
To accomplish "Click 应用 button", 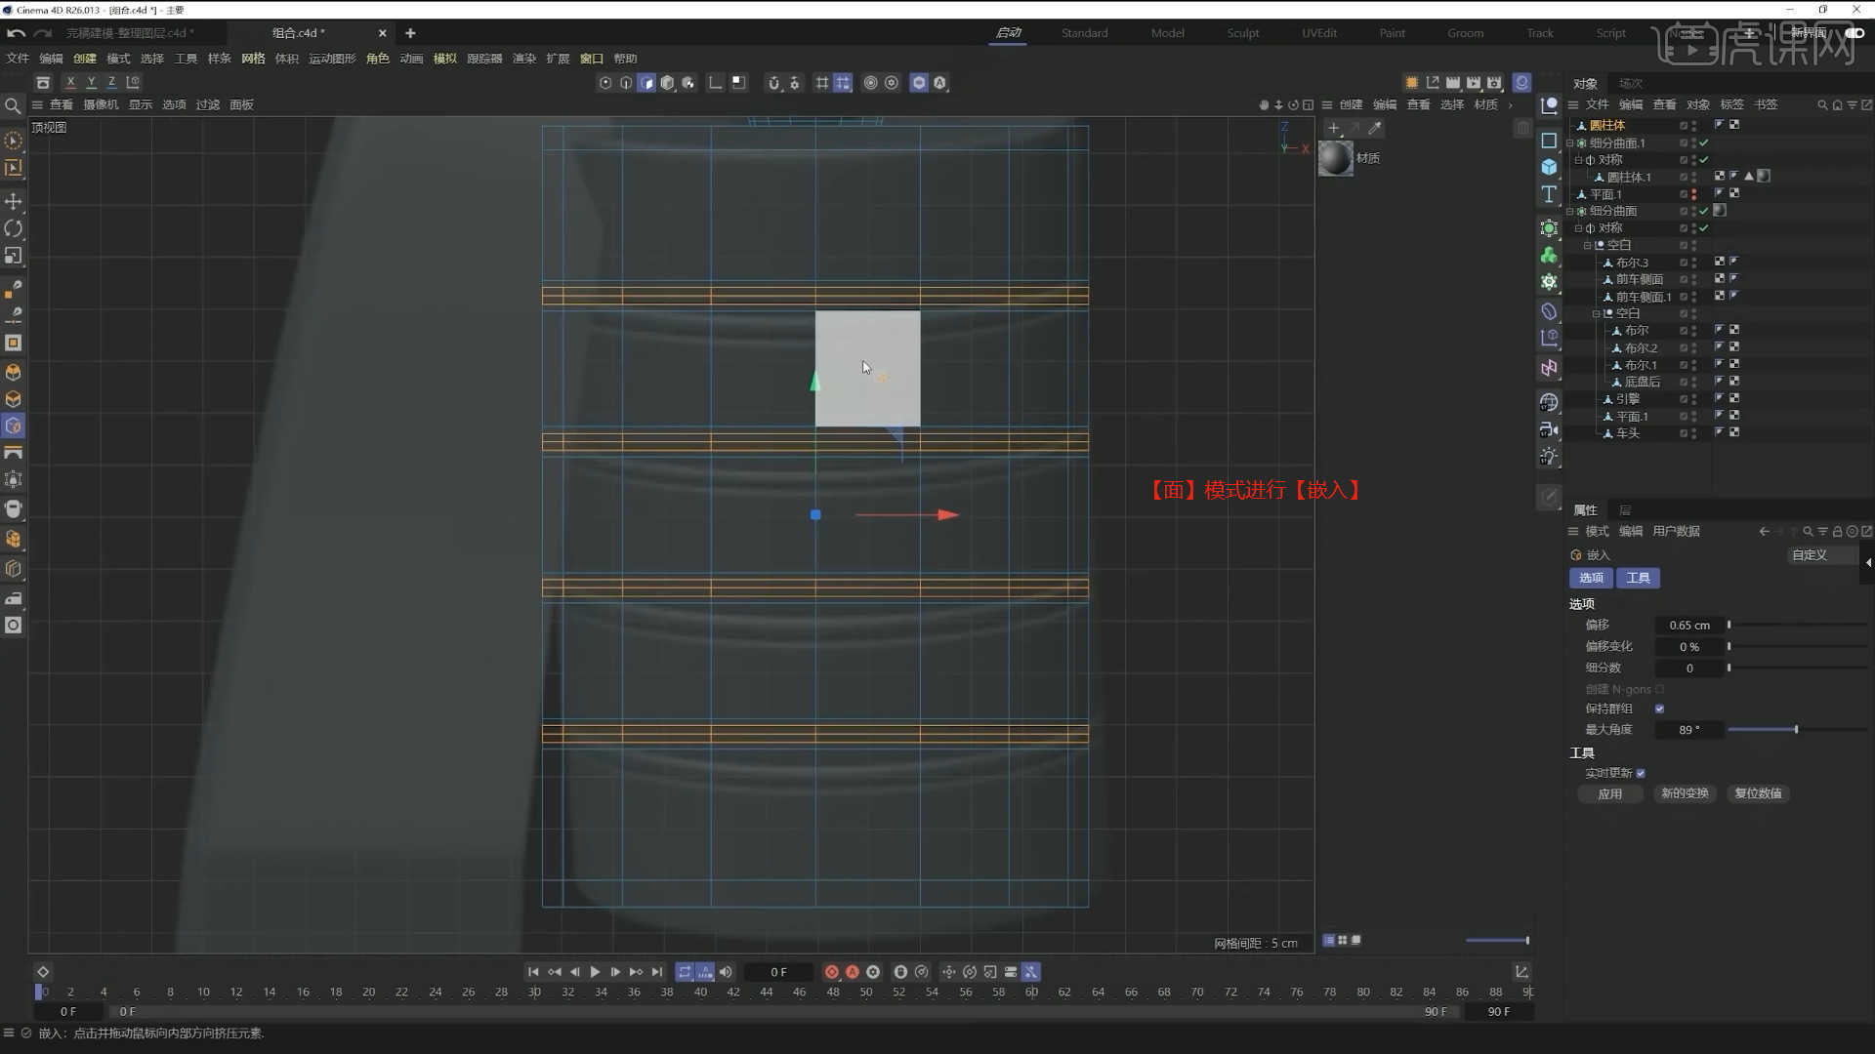I will pos(1610,794).
